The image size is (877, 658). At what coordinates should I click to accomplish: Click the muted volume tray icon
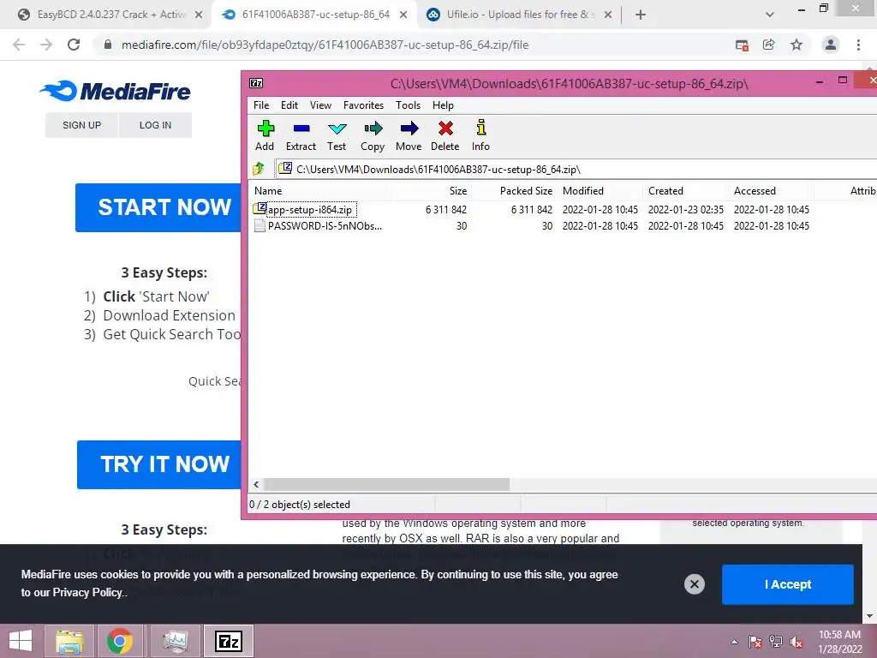[796, 642]
